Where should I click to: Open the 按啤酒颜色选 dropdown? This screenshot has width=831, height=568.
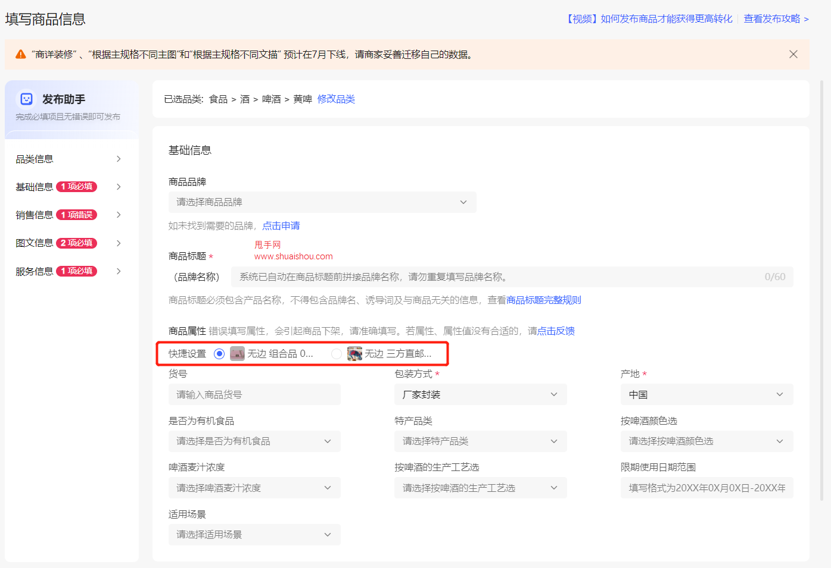[x=706, y=441]
